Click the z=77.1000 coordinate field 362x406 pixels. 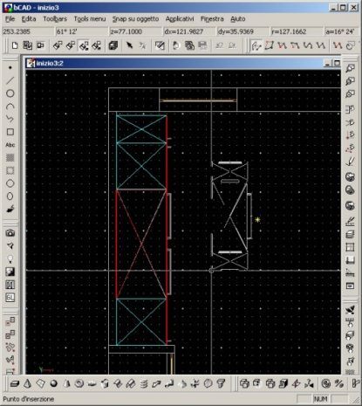[x=135, y=31]
